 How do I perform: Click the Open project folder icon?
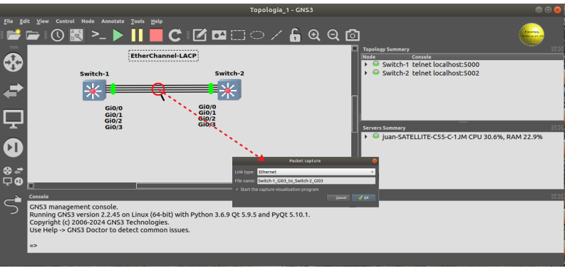click(33, 35)
